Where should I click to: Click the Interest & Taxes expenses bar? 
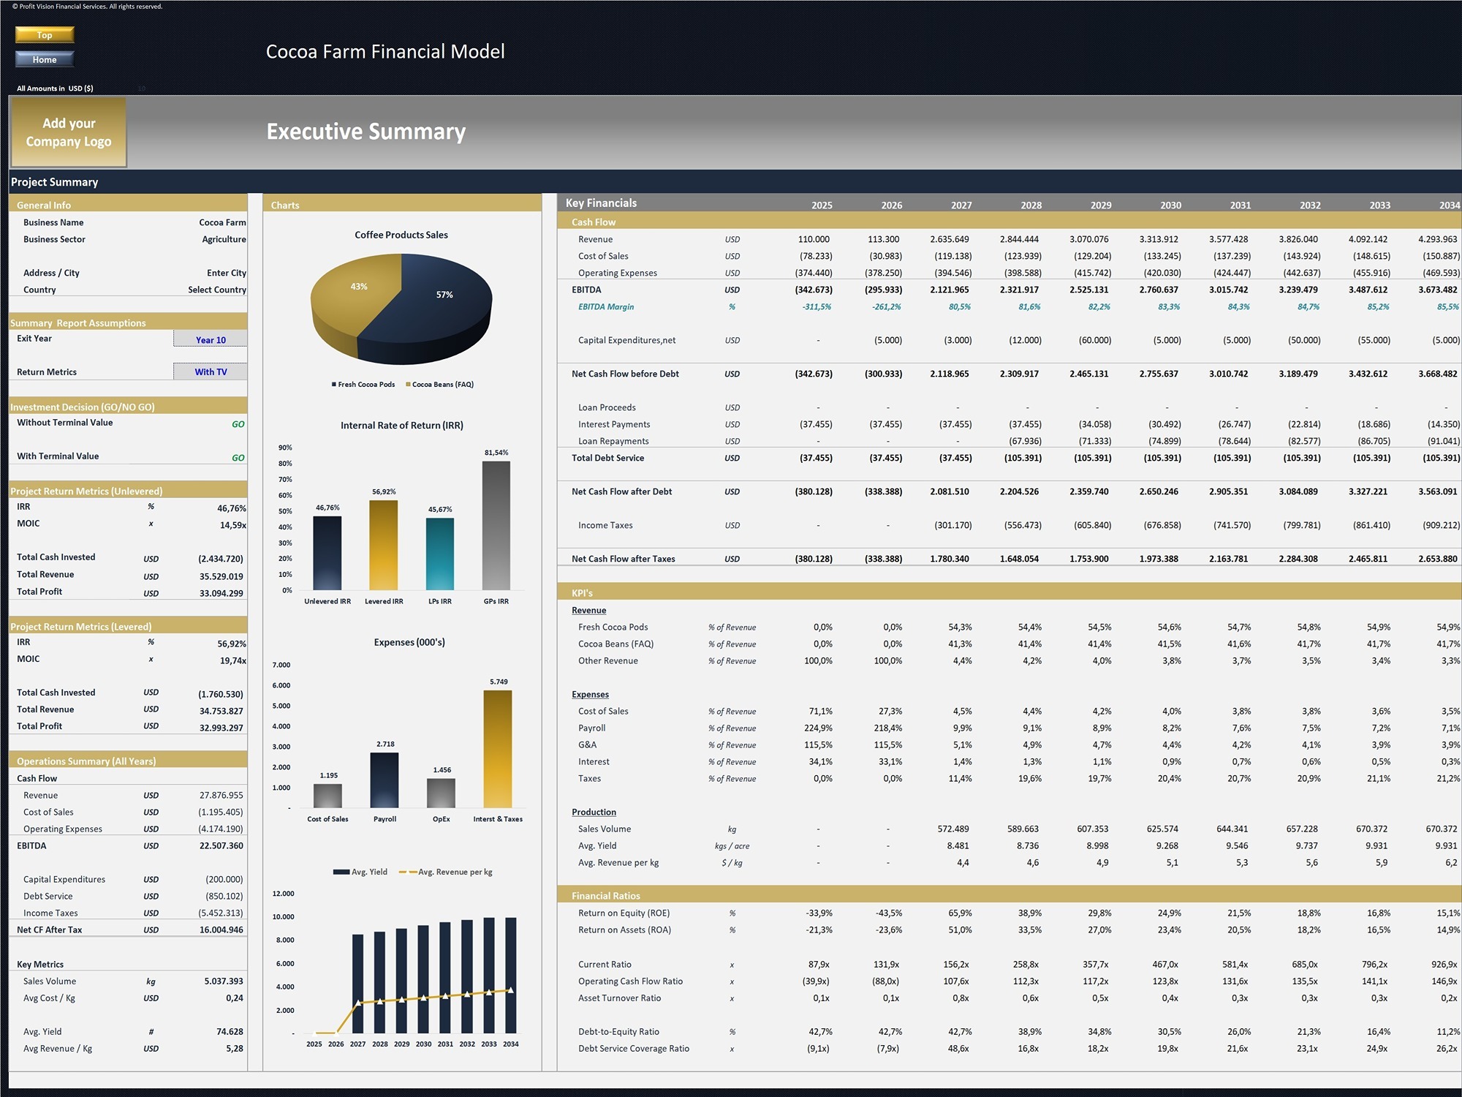click(x=498, y=749)
